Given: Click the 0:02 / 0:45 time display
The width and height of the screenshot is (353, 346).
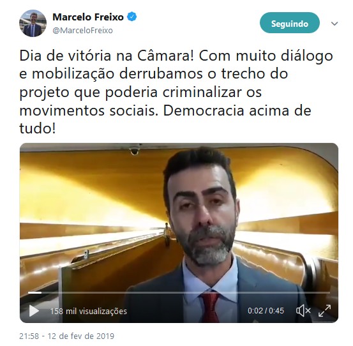Looking at the screenshot, I should [266, 311].
